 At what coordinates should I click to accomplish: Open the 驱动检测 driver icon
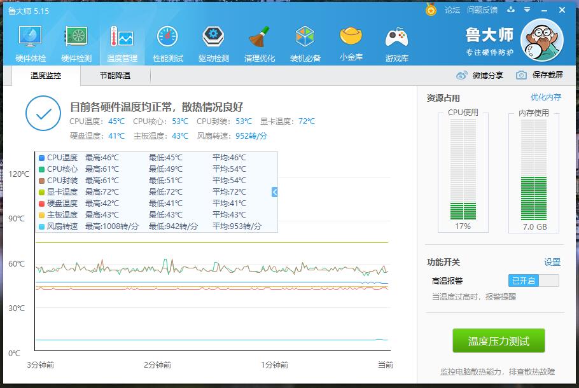pyautogui.click(x=213, y=36)
